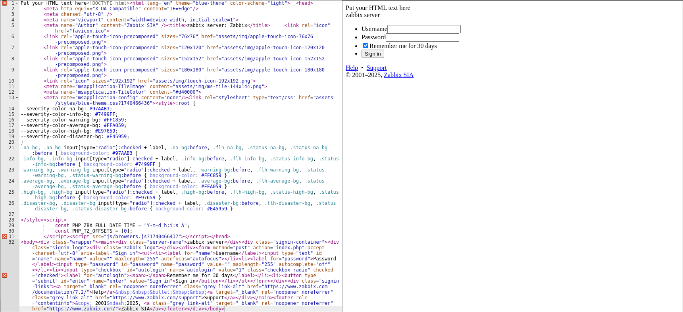683x312 pixels.
Task: Click line number 32 in the gutter
Action: [x=12, y=242]
